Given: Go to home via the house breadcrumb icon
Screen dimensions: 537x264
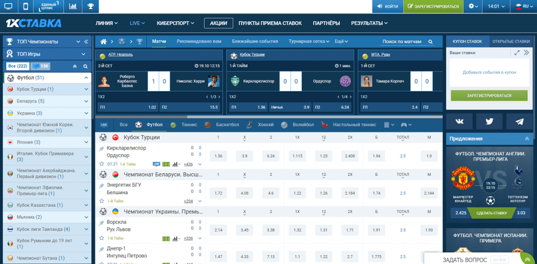Looking at the screenshot, I should (x=103, y=41).
